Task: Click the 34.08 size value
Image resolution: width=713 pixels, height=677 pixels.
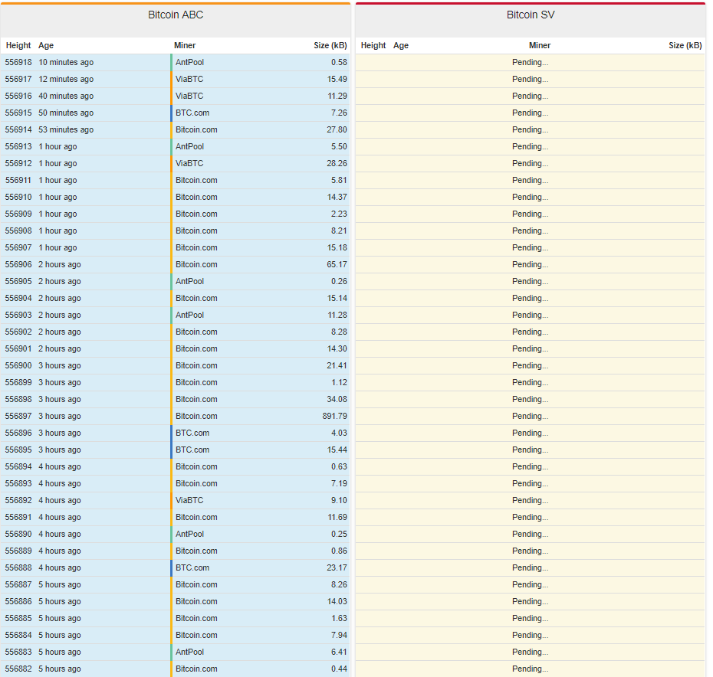Action: click(x=337, y=399)
